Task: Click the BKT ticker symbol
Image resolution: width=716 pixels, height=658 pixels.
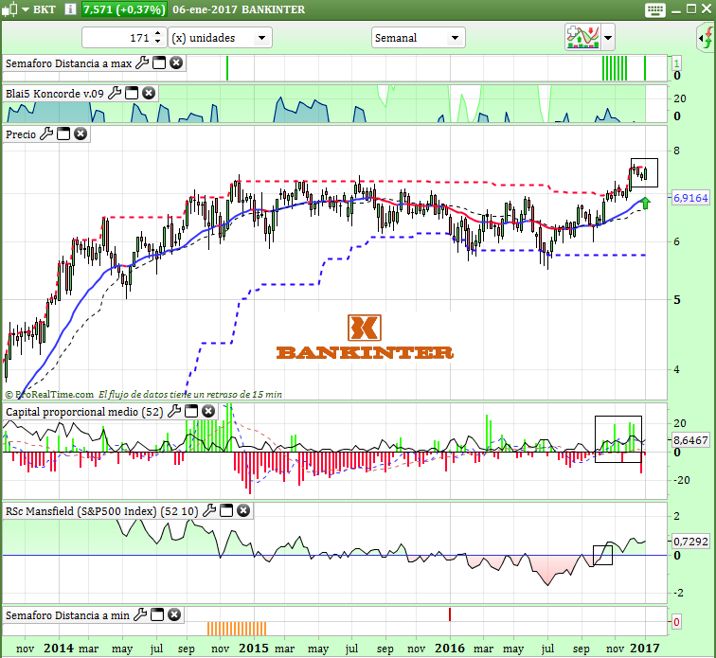Action: coord(45,9)
